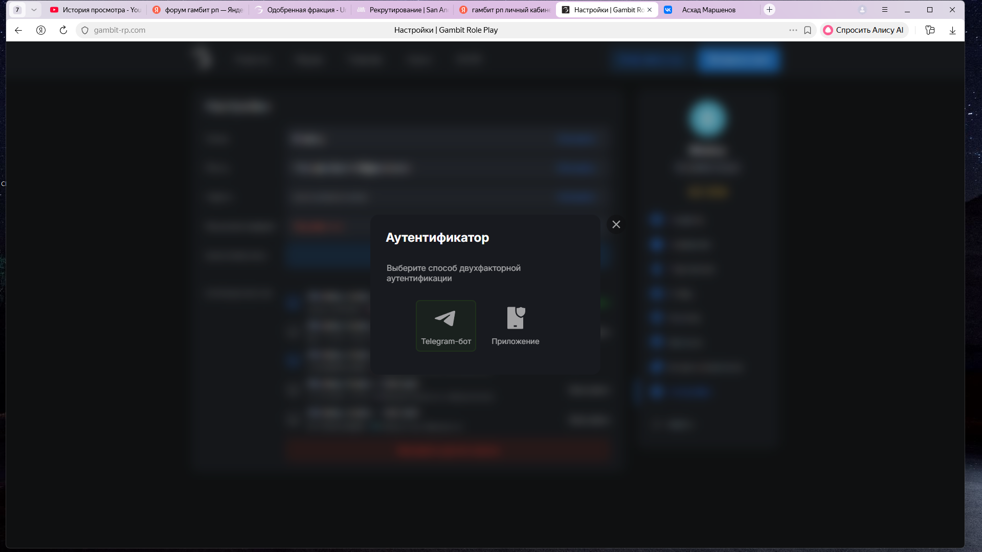Open page options three dots menu
The image size is (982, 552).
click(793, 30)
